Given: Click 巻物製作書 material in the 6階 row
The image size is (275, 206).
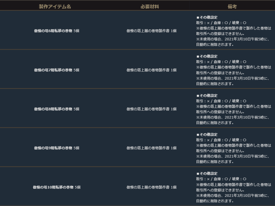Looking at the screenshot, I should point(151,31).
